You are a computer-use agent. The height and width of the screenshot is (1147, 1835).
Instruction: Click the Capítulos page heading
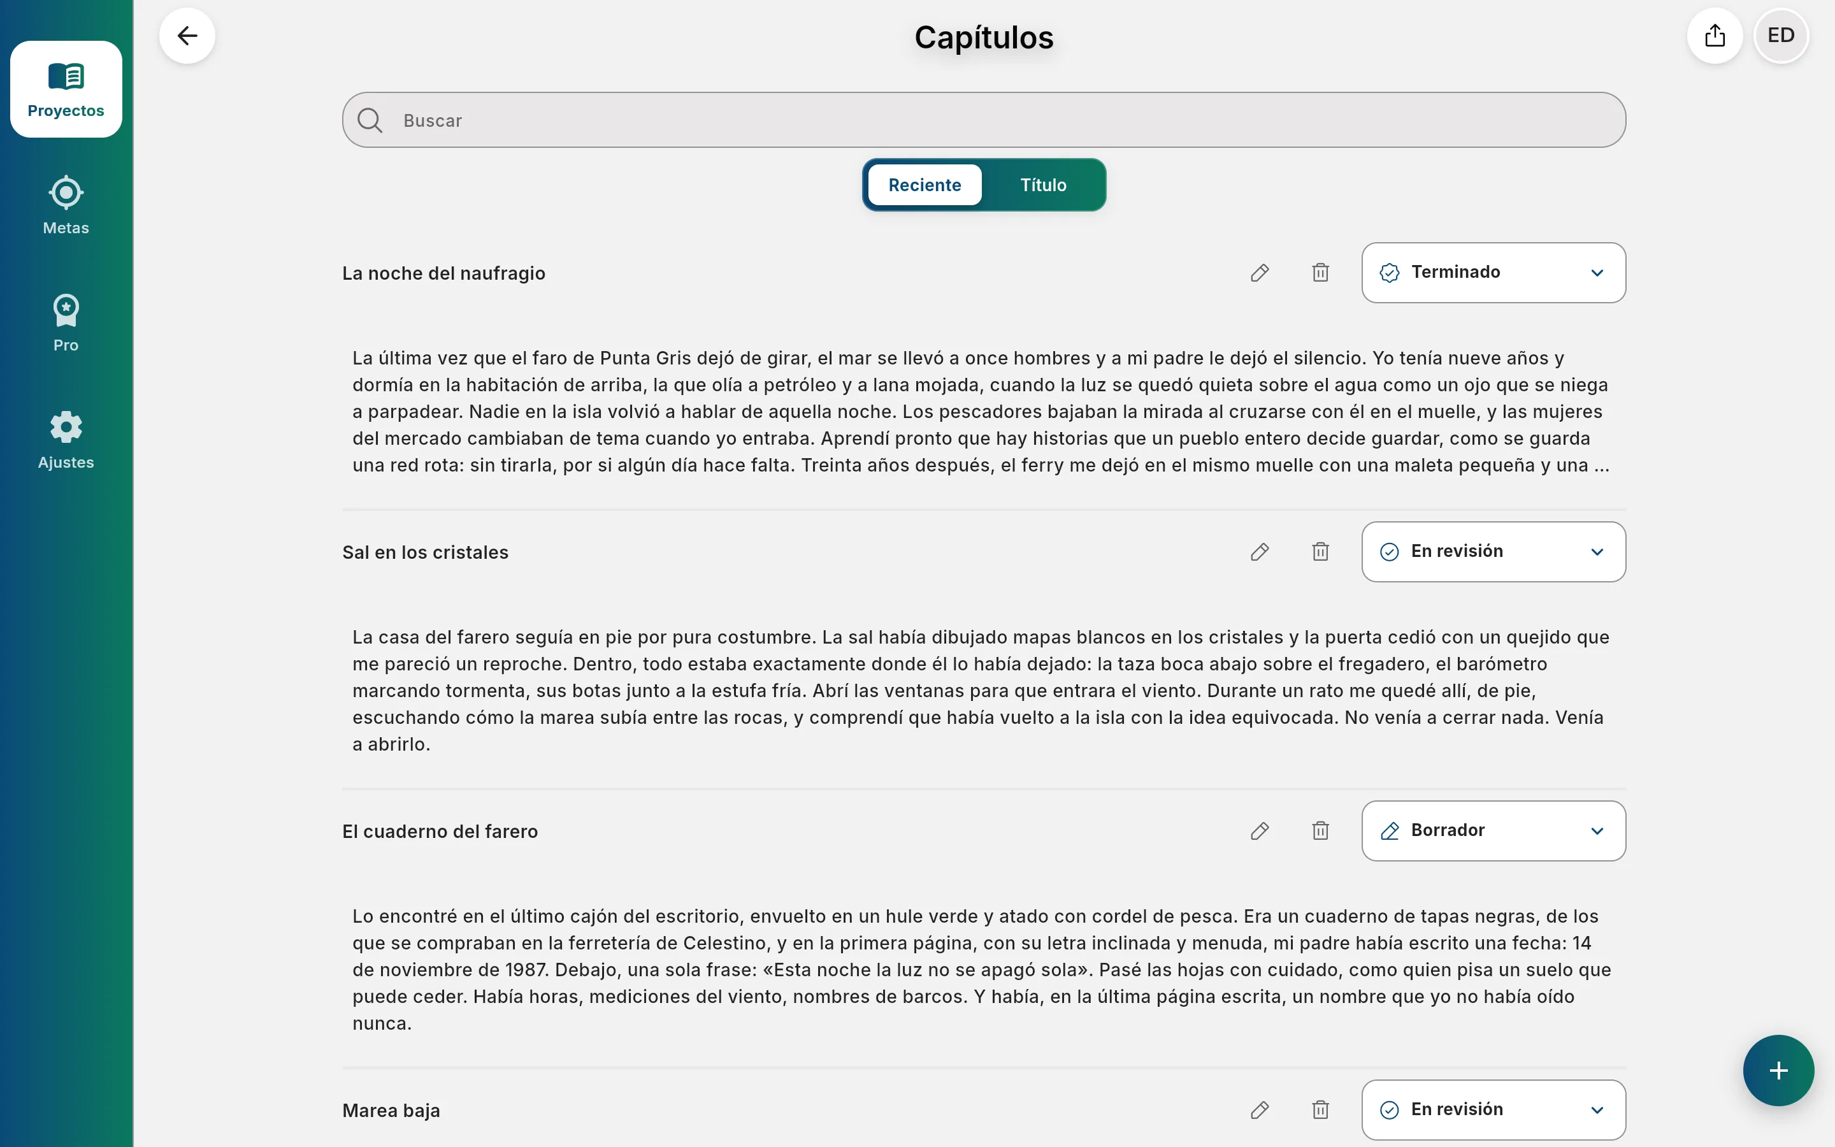click(984, 38)
